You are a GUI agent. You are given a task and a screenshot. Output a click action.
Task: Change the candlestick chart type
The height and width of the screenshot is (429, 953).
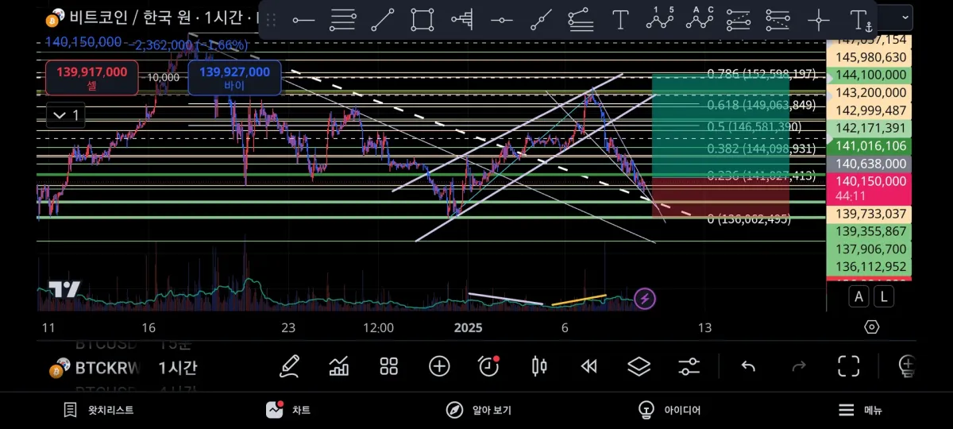pyautogui.click(x=539, y=366)
